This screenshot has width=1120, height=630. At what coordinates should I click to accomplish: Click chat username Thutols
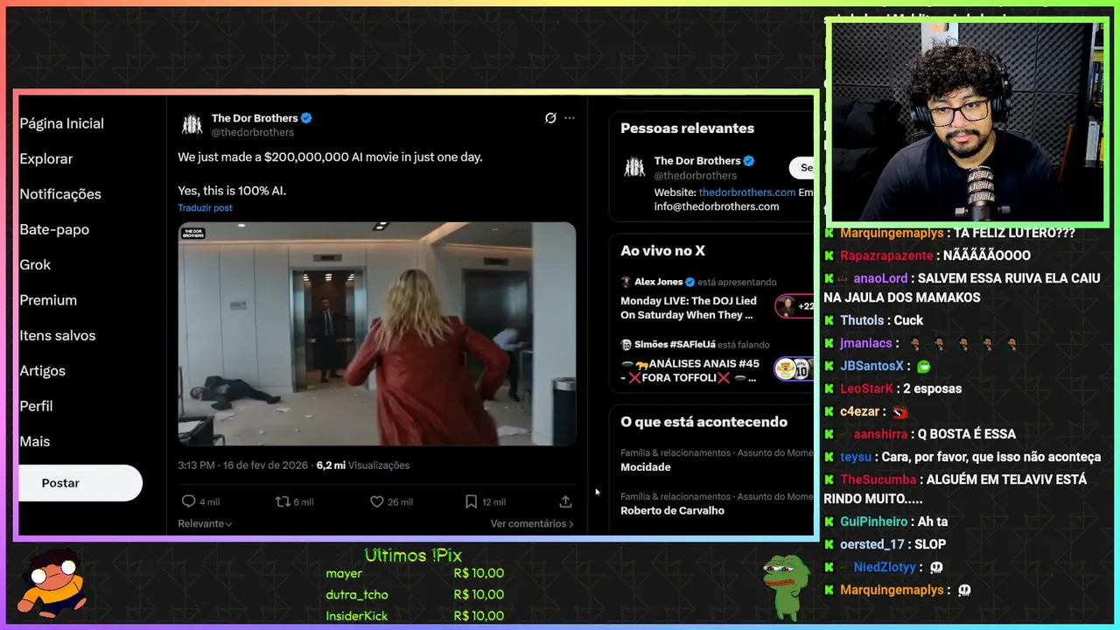tap(862, 320)
